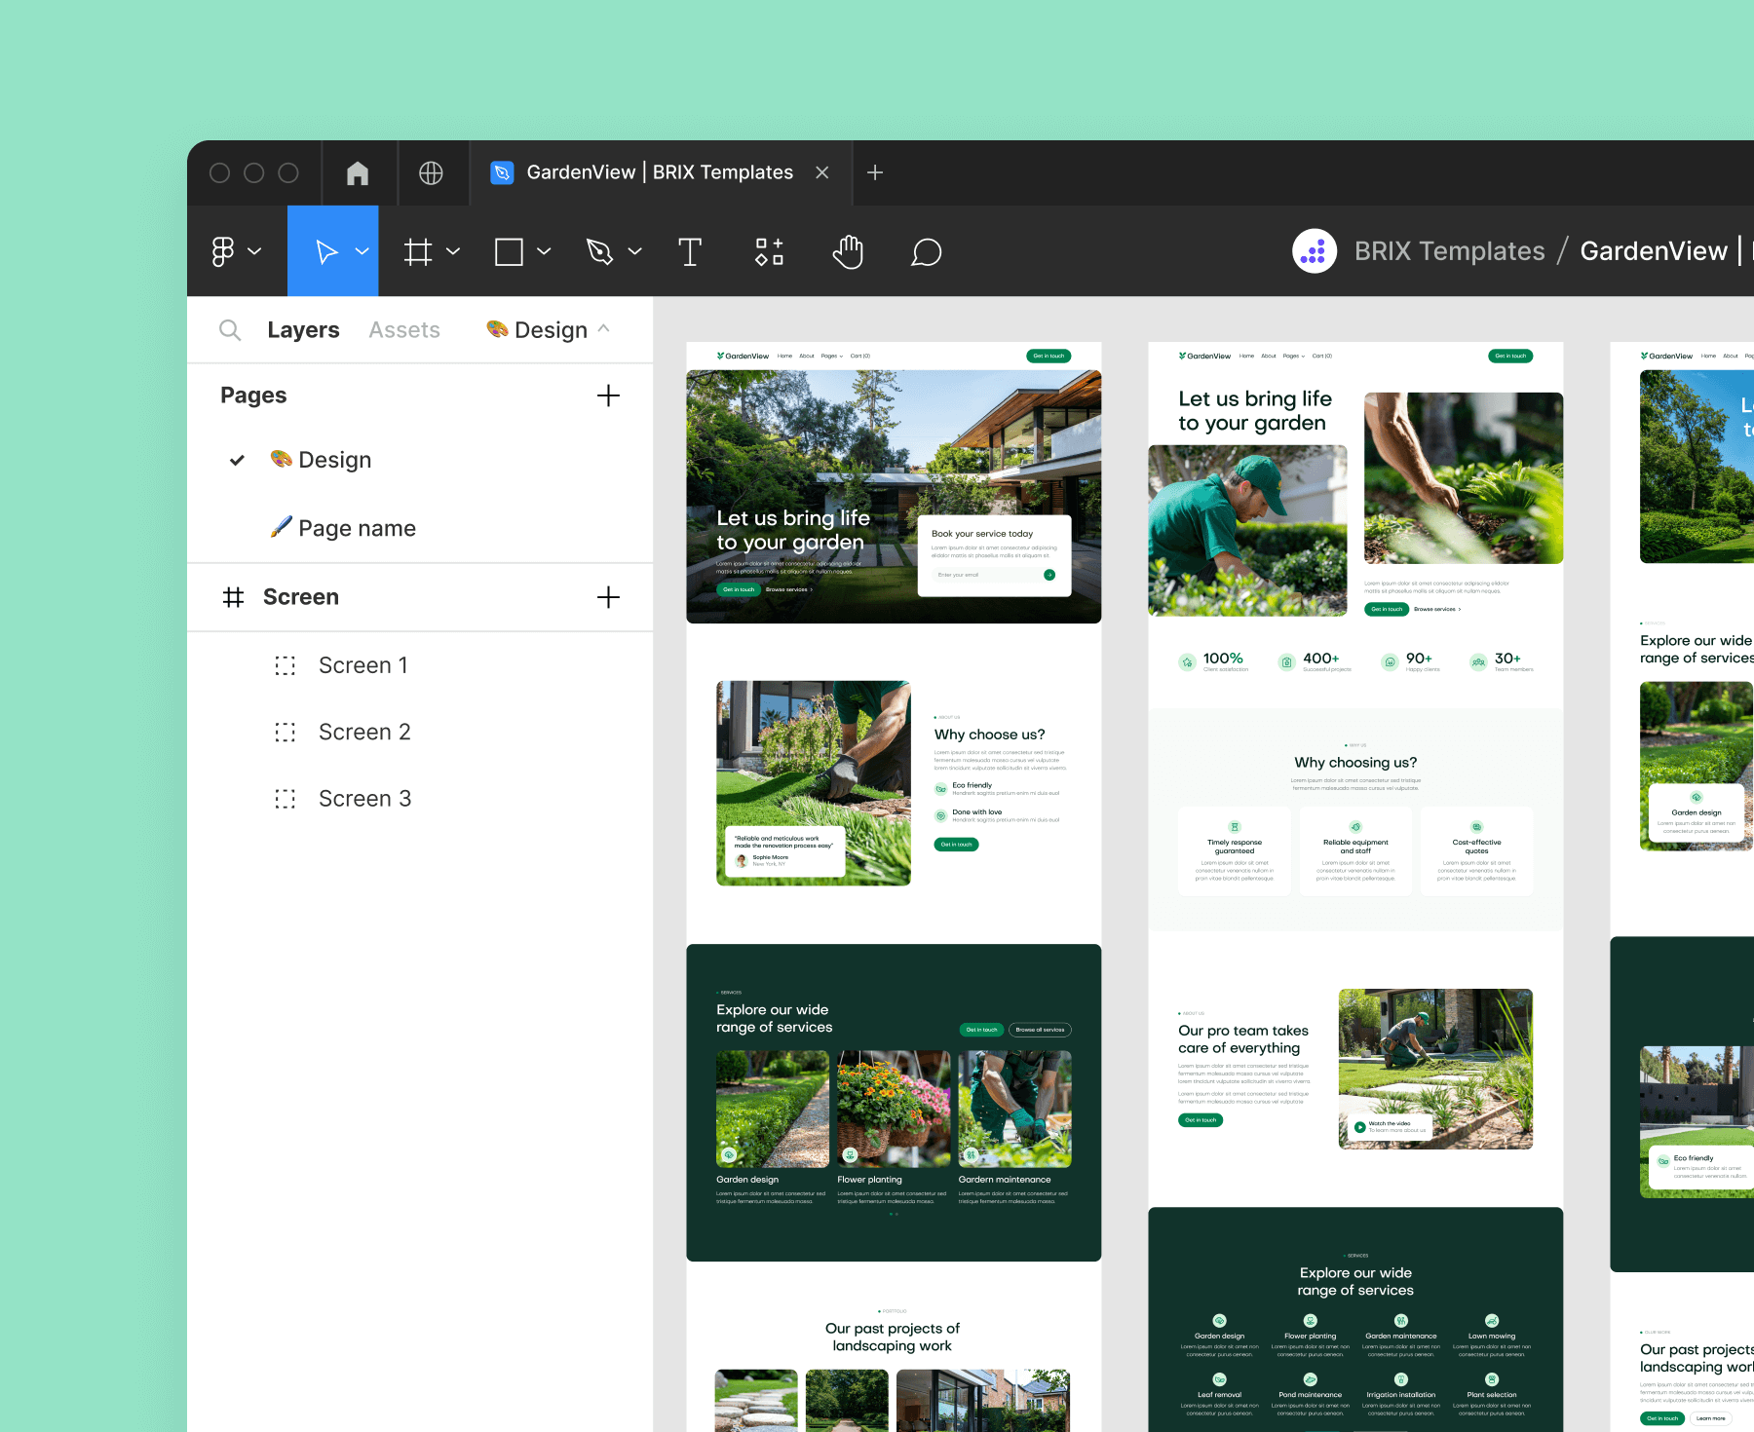Open the Comment tool
Image resolution: width=1754 pixels, height=1432 pixels.
click(925, 252)
